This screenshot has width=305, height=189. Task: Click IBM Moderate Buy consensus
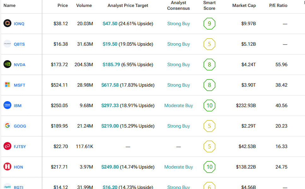pos(179,106)
